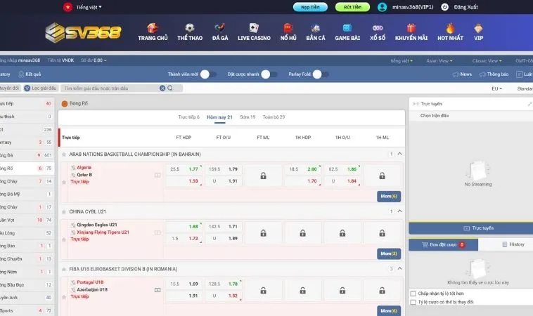Image resolution: width=533 pixels, height=316 pixels.
Task: Open the top Tiếng việt language dropdown
Action: 89,7
